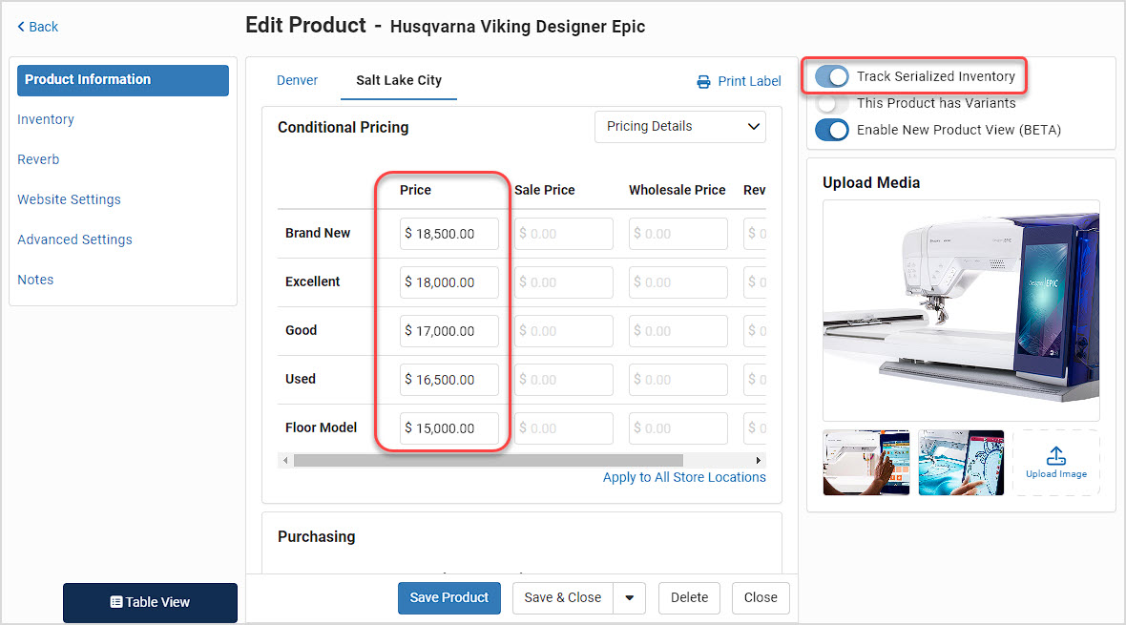Click the Floor Model sale price field
1126x625 pixels.
564,428
